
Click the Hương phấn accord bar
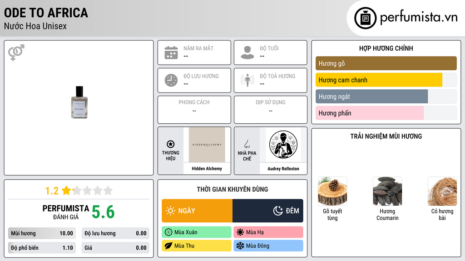[386, 113]
